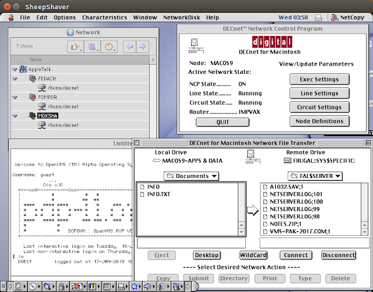Viewport: 373px width, 292px height.
Task: Select /home/decnet volume under FOMFOR
Action: [x=58, y=106]
